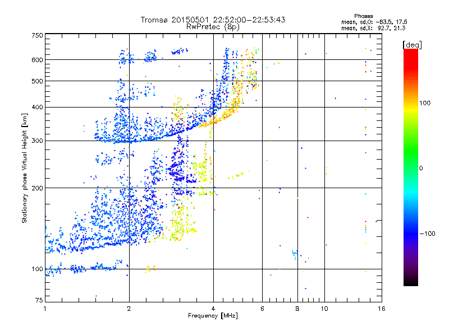Viewport: 449px width, 336px height.
Task: Click x-axis tick label "16"
Action: 382,309
